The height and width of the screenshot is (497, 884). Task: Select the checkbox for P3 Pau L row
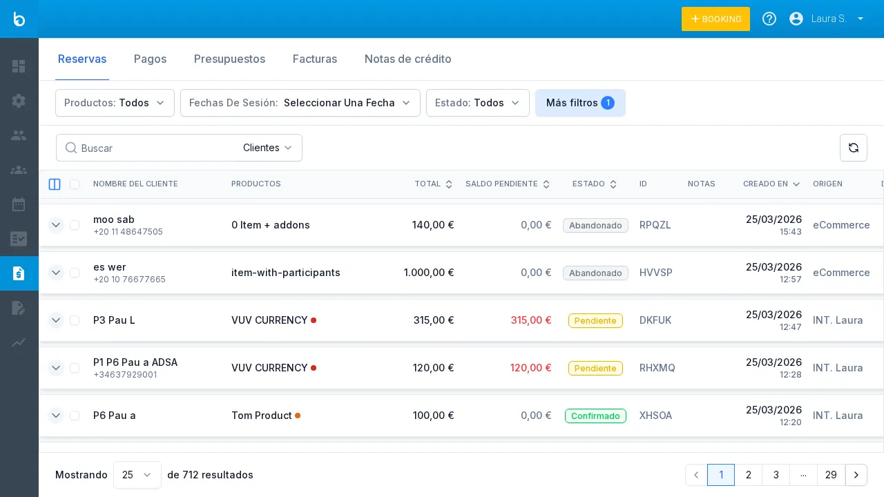click(x=75, y=320)
